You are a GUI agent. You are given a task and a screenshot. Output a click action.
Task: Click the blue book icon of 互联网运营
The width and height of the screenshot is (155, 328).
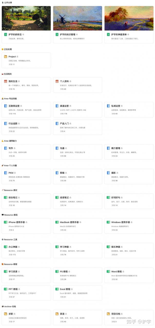pyautogui.click(x=6, y=106)
